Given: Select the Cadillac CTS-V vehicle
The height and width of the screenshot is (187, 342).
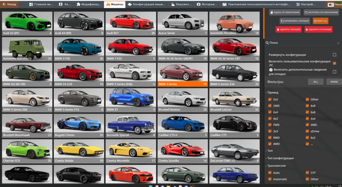Looking at the screenshot, I should coord(183,126).
